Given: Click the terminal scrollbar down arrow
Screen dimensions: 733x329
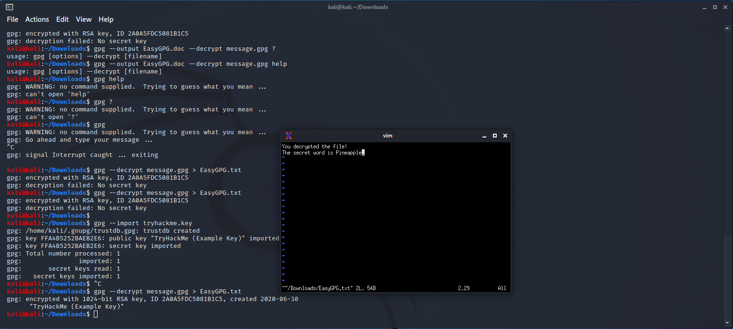Looking at the screenshot, I should [x=728, y=324].
